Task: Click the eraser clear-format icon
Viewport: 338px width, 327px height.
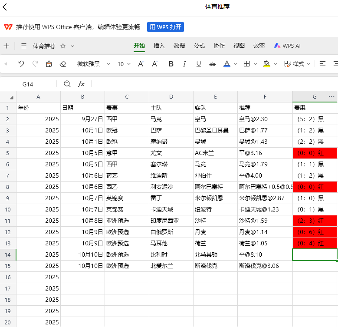Action: 62,64
